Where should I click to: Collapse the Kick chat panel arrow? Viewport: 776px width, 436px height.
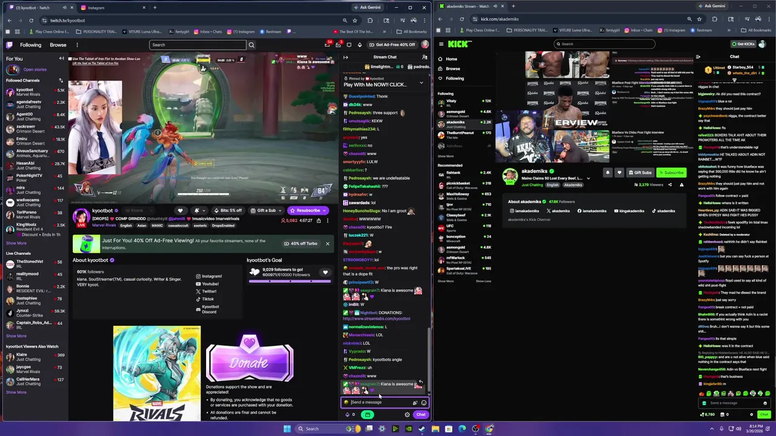698,57
